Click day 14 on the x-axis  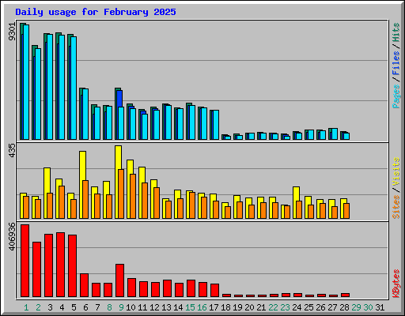pyautogui.click(x=178, y=307)
